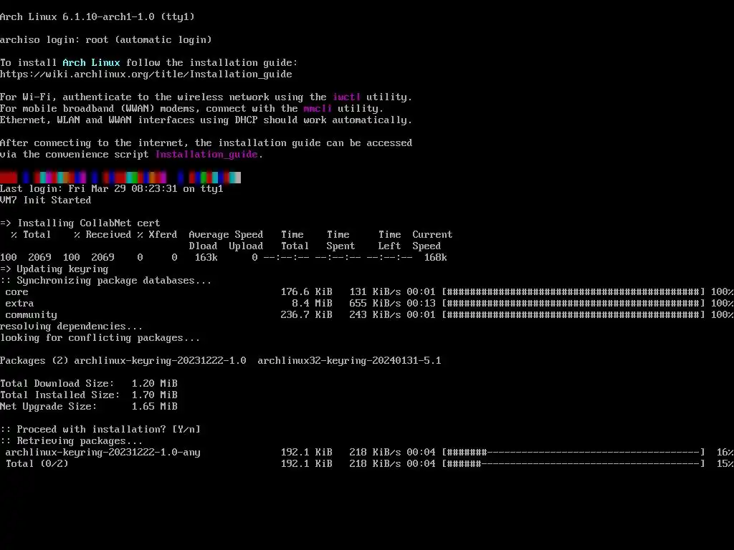This screenshot has width=734, height=550.
Task: Click the 'Total (0/2)' progress bar
Action: (573, 463)
